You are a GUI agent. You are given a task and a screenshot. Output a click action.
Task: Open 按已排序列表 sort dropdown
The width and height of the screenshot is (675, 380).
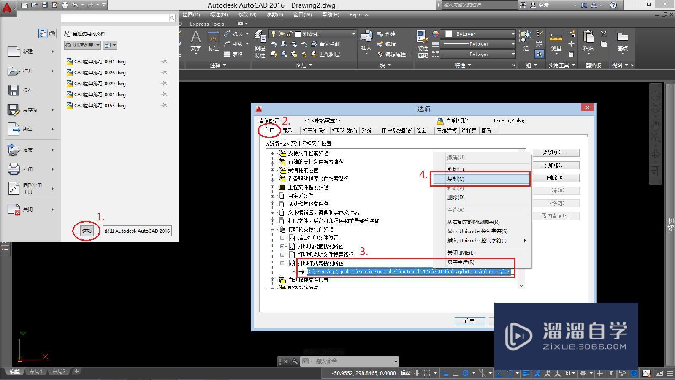[82, 45]
